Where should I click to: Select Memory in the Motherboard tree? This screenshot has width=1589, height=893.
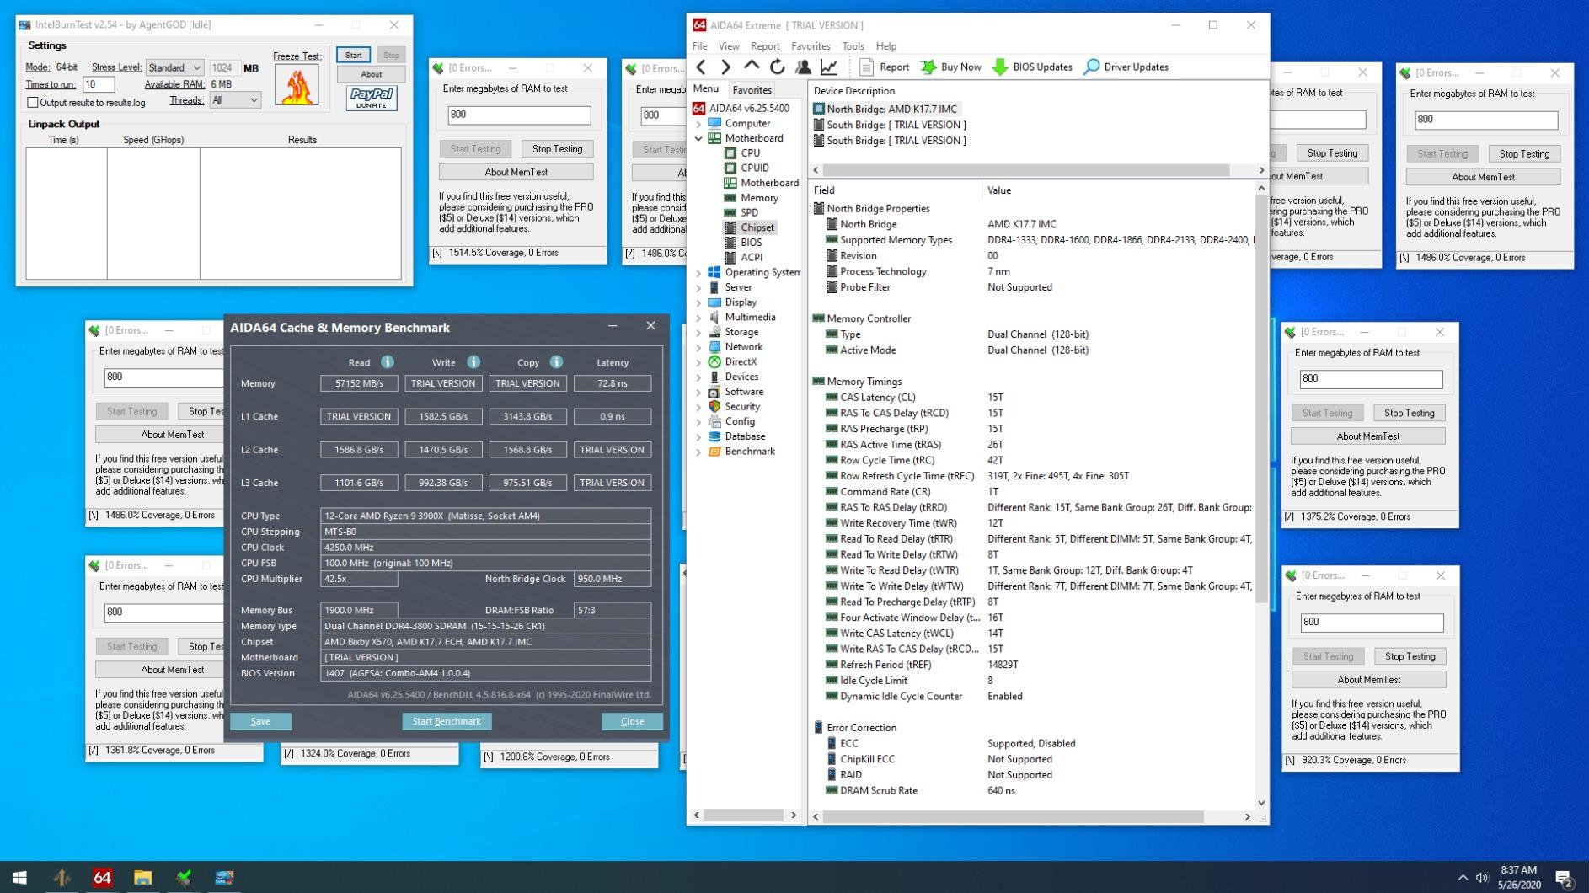[x=759, y=198]
